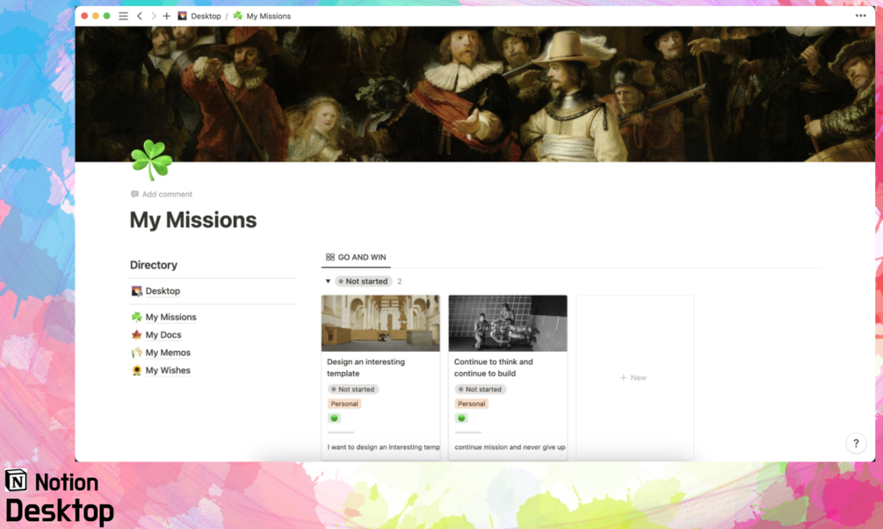Image resolution: width=883 pixels, height=529 pixels.
Task: Open My Memos link in Directory
Action: (x=168, y=353)
